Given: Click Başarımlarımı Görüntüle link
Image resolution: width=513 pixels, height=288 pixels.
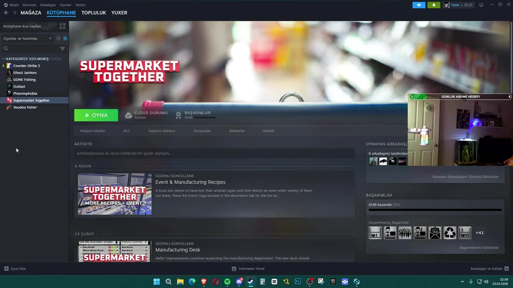Looking at the screenshot, I should tap(479, 248).
